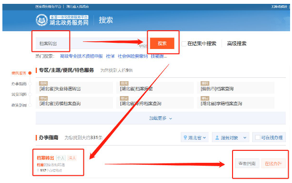Click the 查看指南 button
Screen dimensions: 292x183
[247, 164]
